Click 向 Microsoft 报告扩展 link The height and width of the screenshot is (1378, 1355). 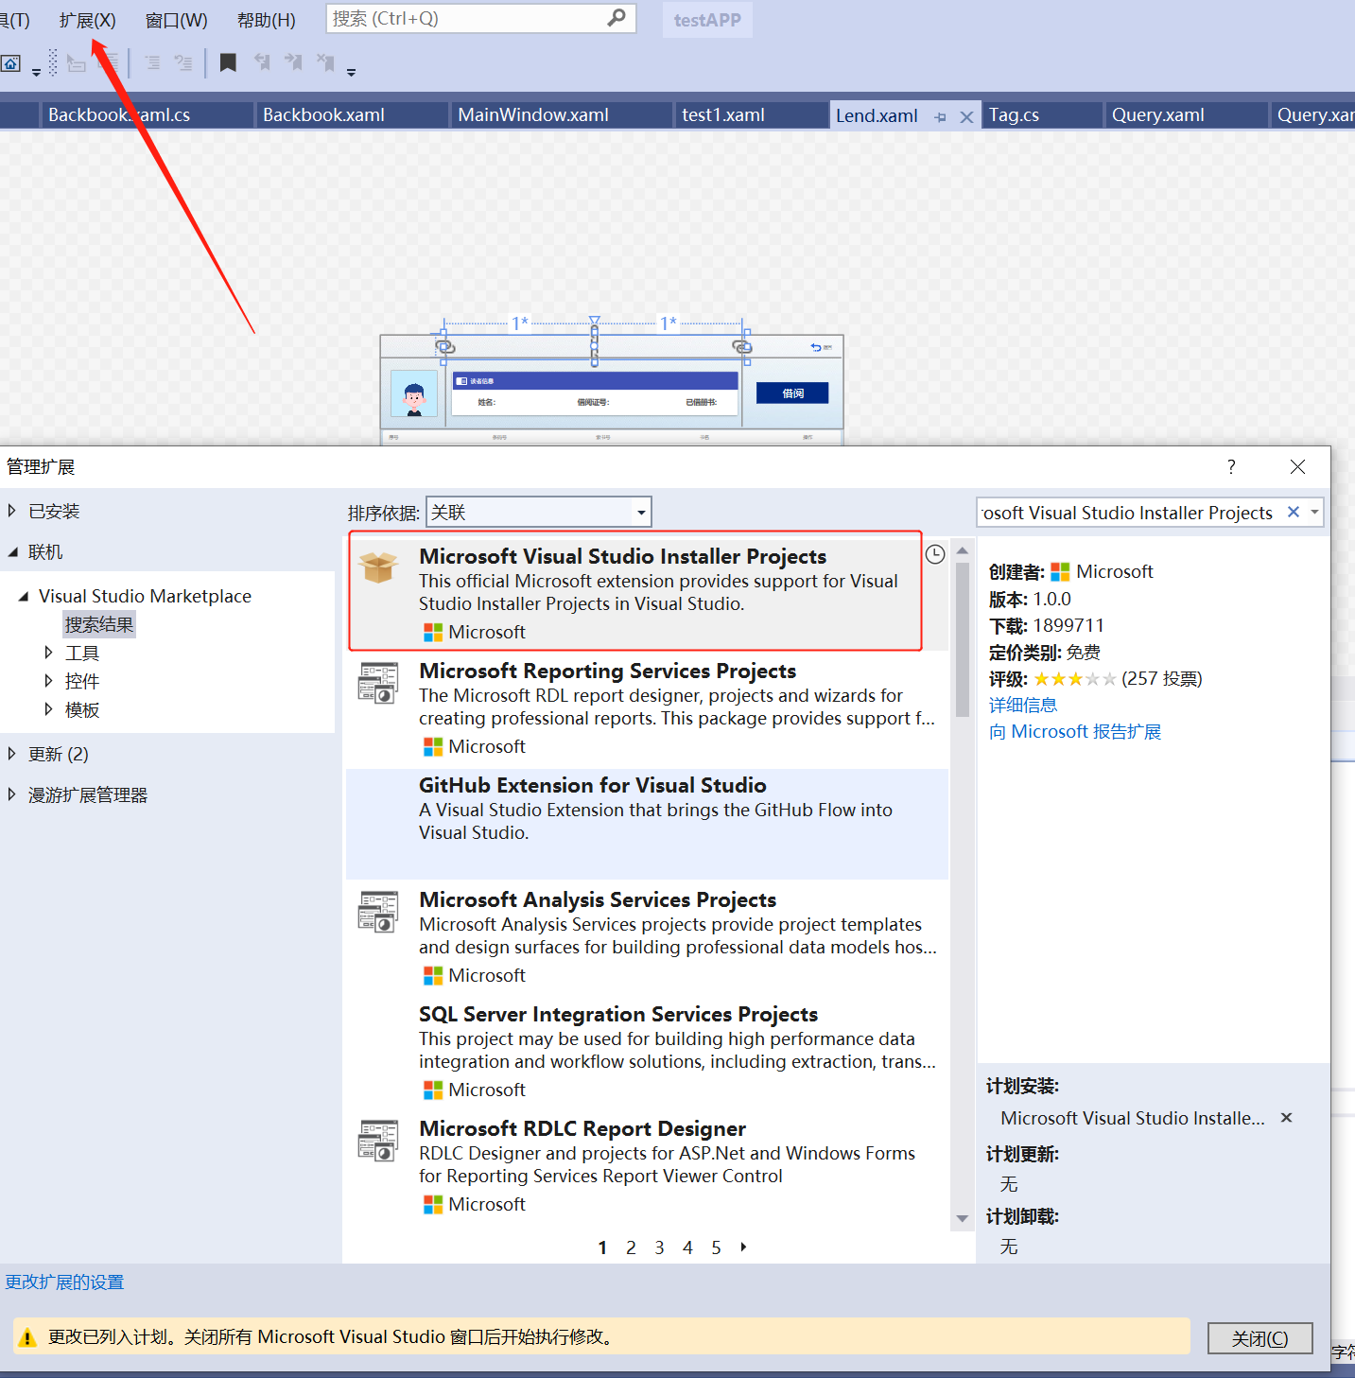click(x=1074, y=731)
